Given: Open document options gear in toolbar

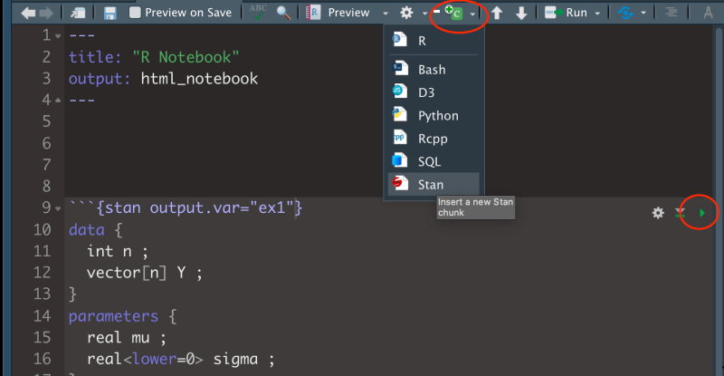Looking at the screenshot, I should click(406, 13).
